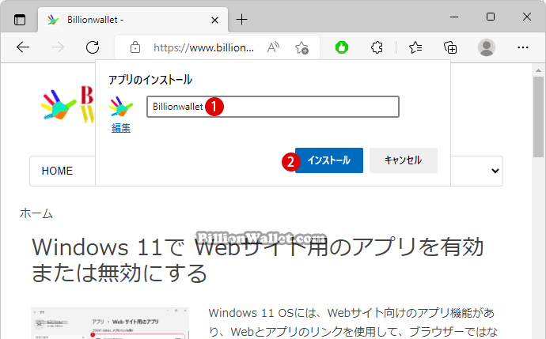Viewport: 546px width, 339px height.
Task: Click the app icon in install dialog
Action: click(x=121, y=107)
